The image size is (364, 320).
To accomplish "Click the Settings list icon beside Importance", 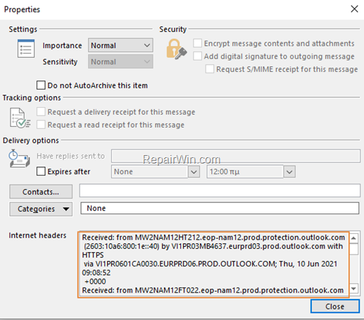I will [26, 49].
